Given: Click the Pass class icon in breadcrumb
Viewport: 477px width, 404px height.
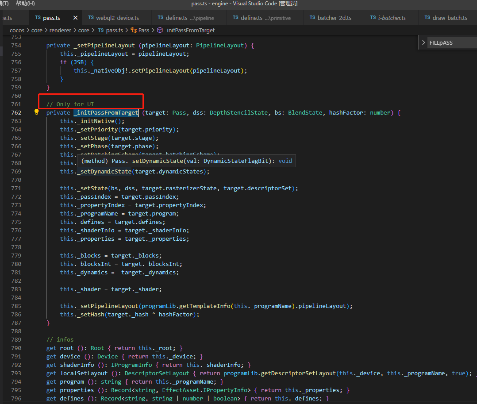Looking at the screenshot, I should click(133, 30).
